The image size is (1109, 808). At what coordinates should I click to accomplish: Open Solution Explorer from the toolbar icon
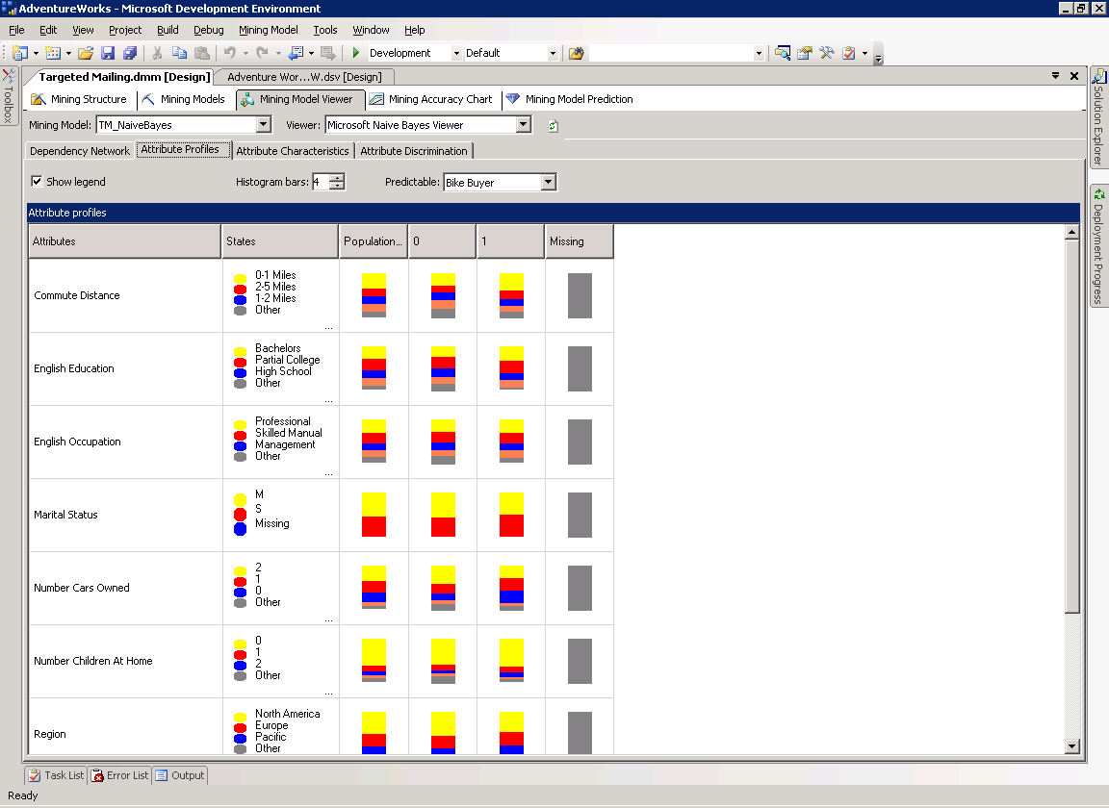point(783,53)
